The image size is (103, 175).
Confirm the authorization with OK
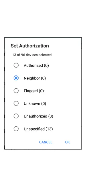68,142
